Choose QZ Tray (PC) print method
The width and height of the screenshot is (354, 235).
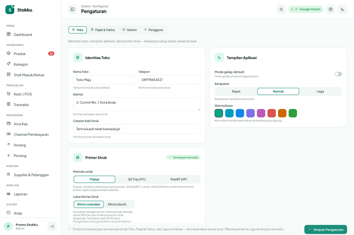point(137,179)
